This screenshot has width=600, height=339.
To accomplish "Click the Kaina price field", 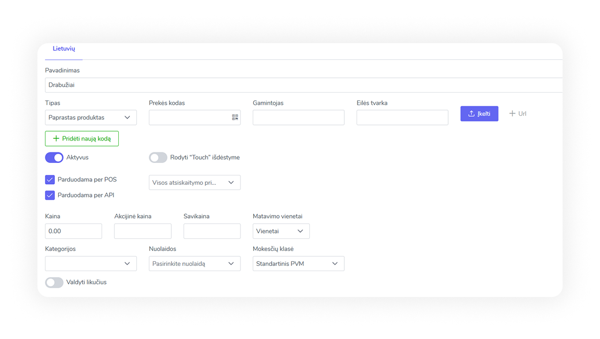I will (73, 231).
